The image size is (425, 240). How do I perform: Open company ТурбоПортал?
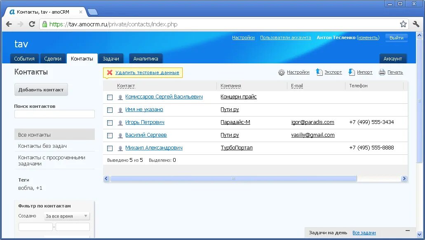[x=237, y=147]
